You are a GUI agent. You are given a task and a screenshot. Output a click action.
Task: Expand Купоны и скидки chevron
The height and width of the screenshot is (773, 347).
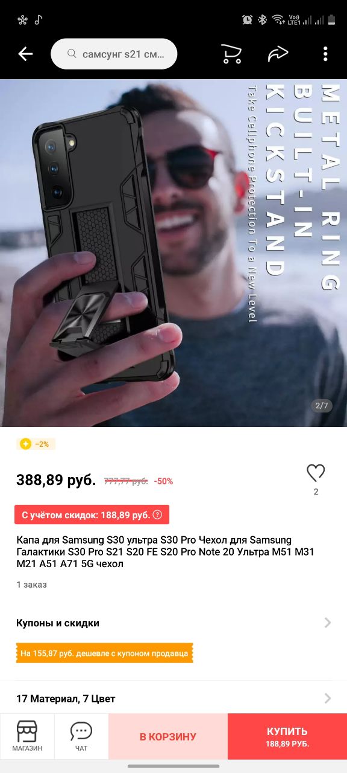[328, 623]
